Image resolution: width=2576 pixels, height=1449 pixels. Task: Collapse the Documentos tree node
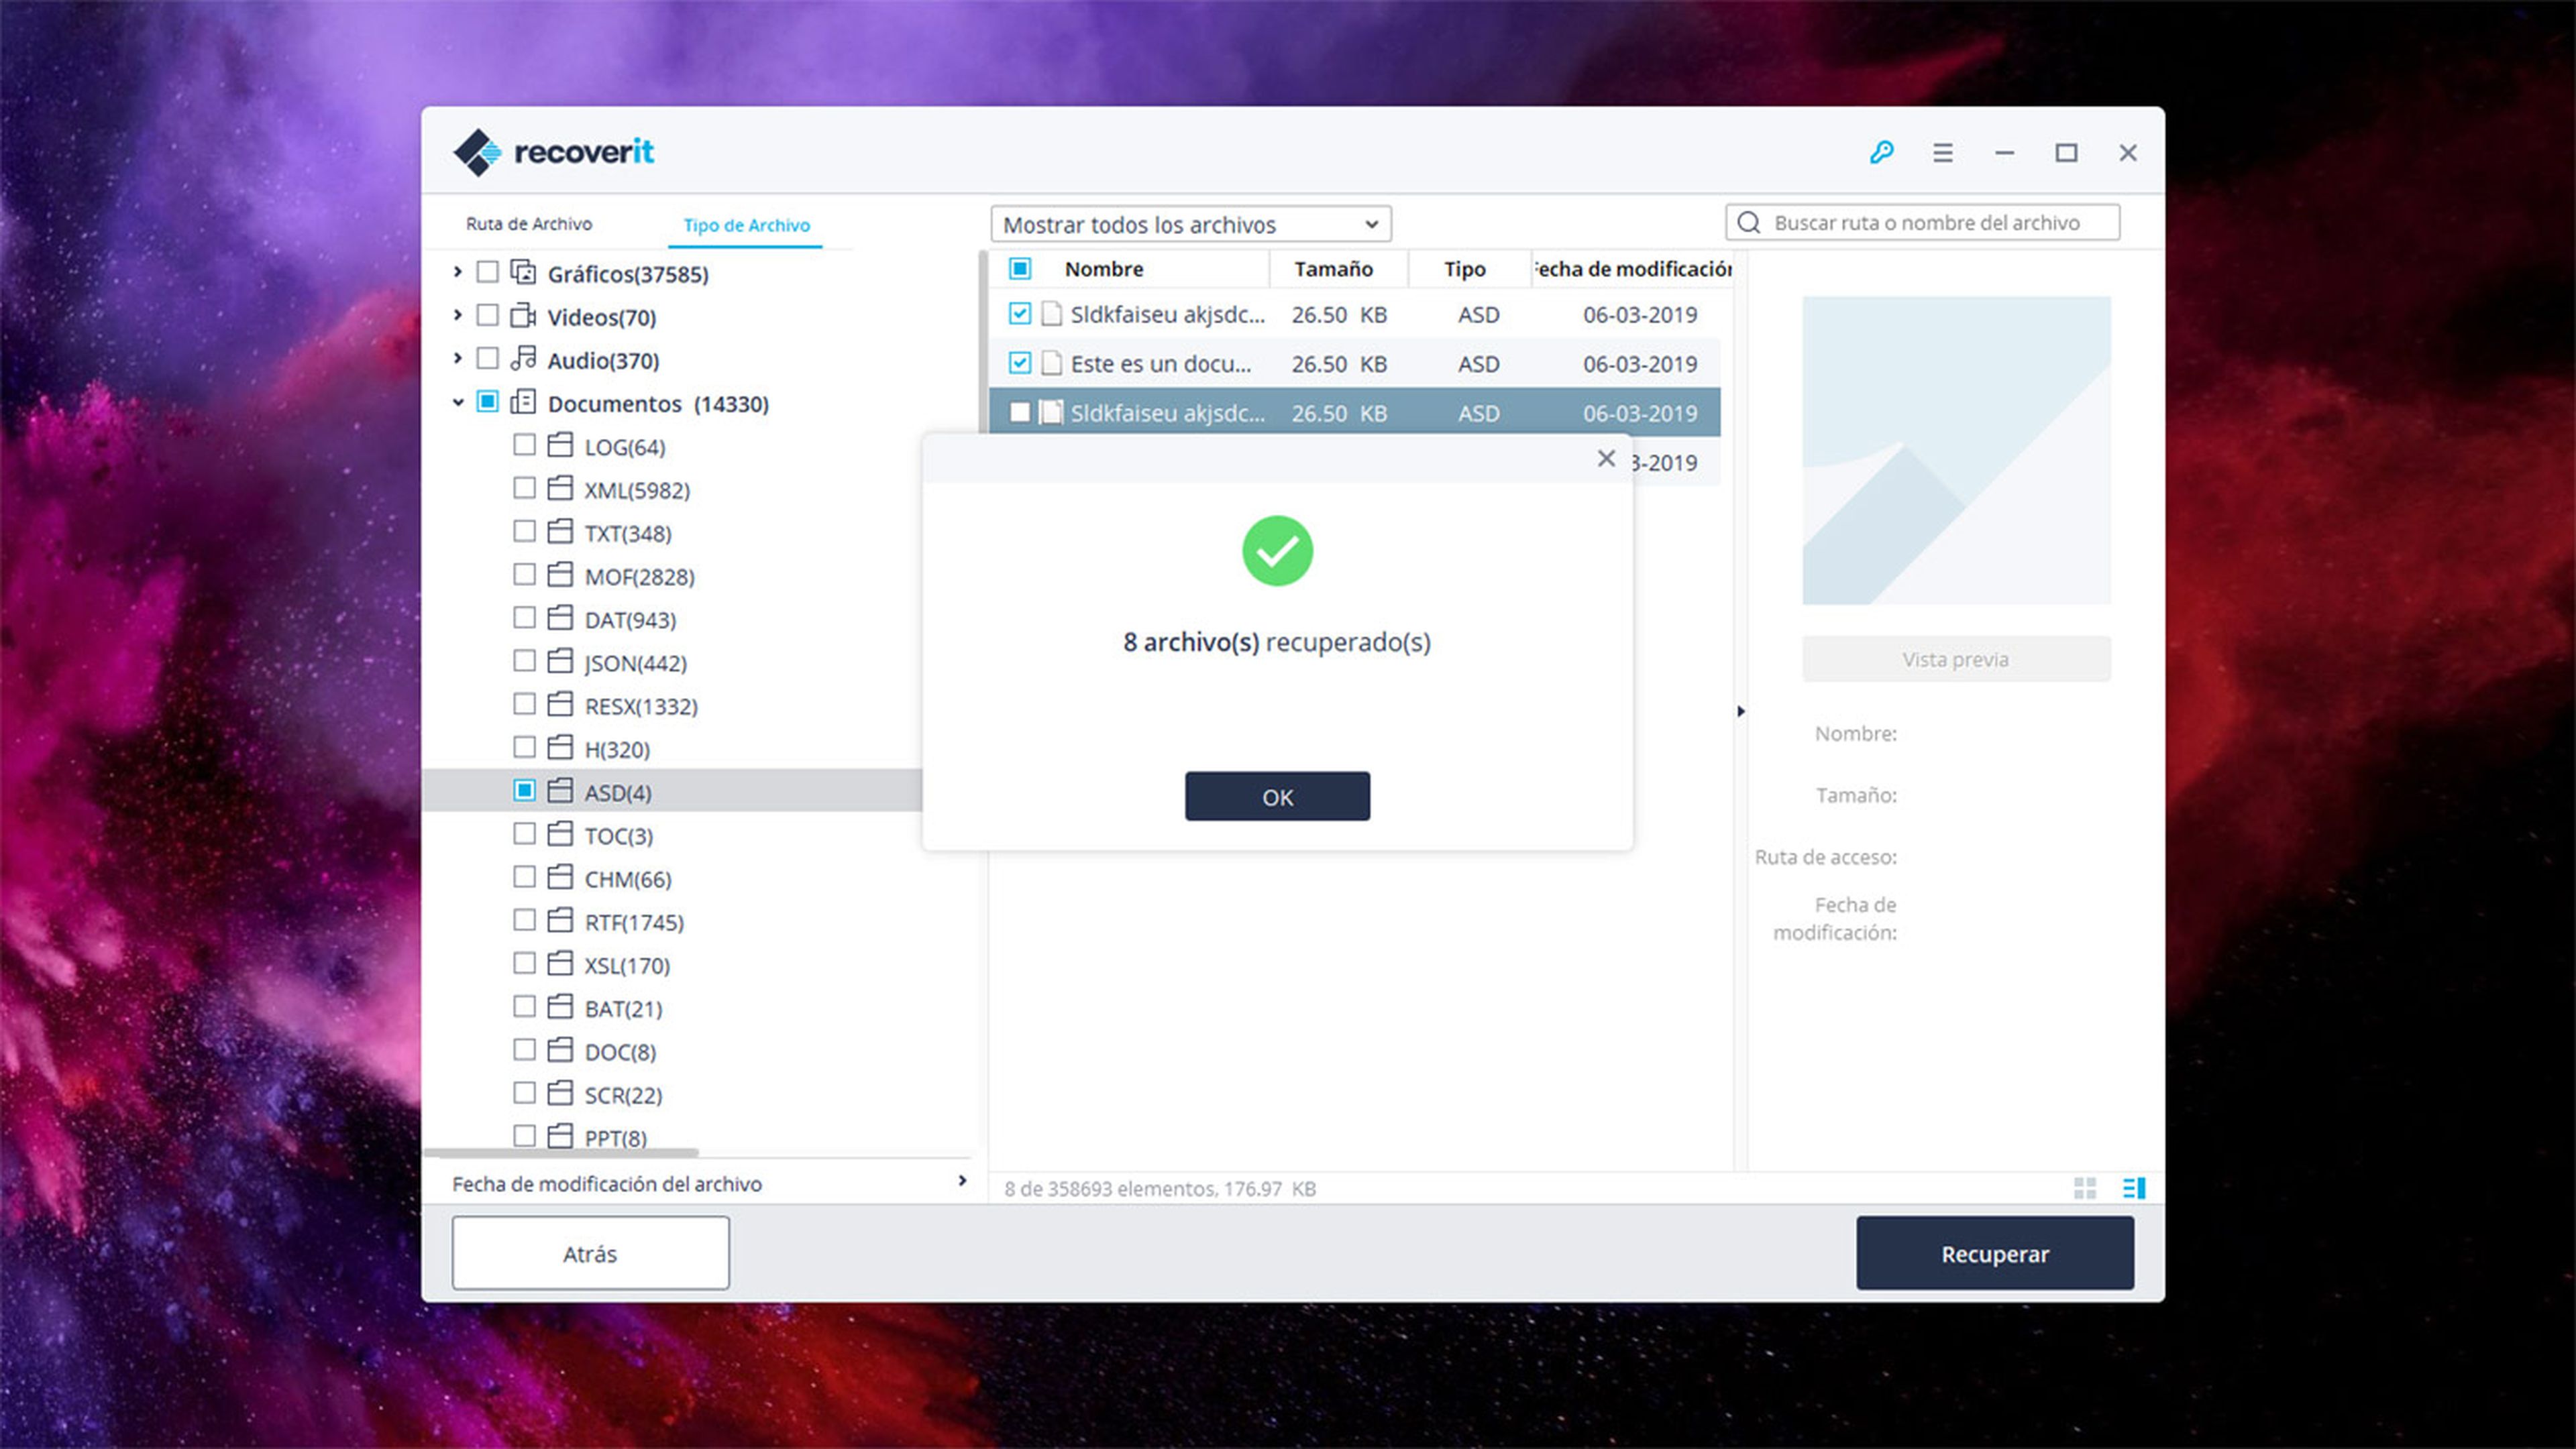click(457, 403)
